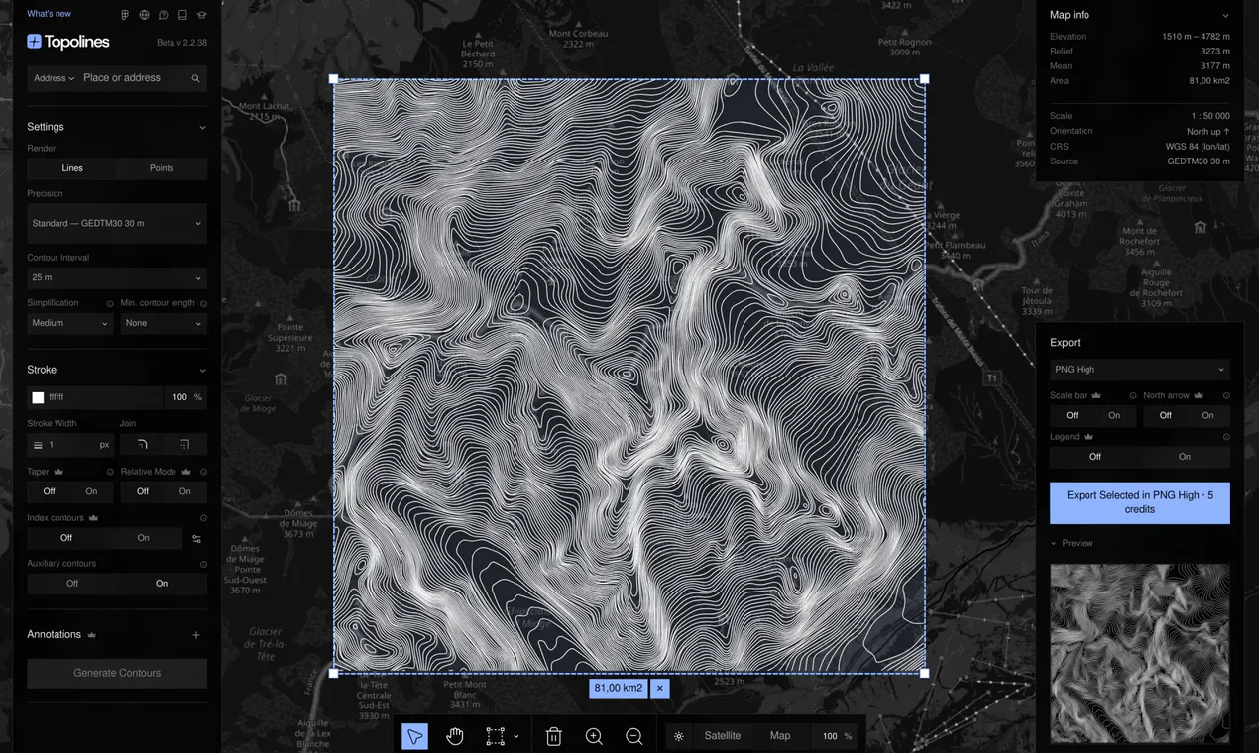The image size is (1259, 753).
Task: Turn Scale bar on
Action: click(x=1114, y=416)
